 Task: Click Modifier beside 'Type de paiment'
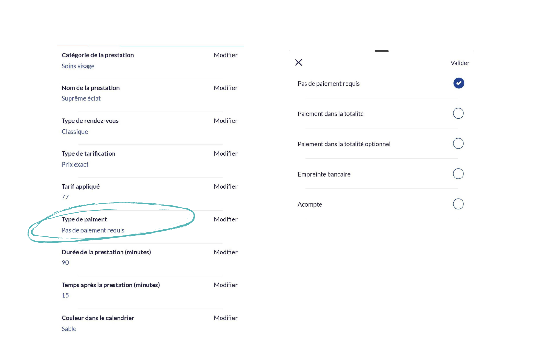pos(225,219)
